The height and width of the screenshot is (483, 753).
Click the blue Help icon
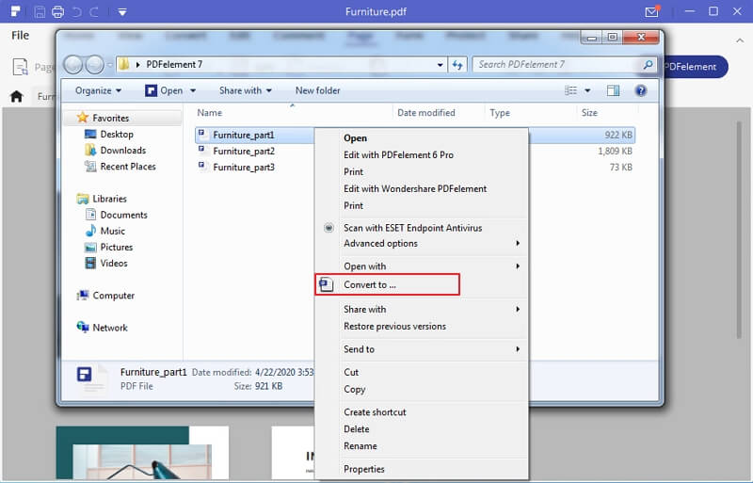(x=641, y=90)
